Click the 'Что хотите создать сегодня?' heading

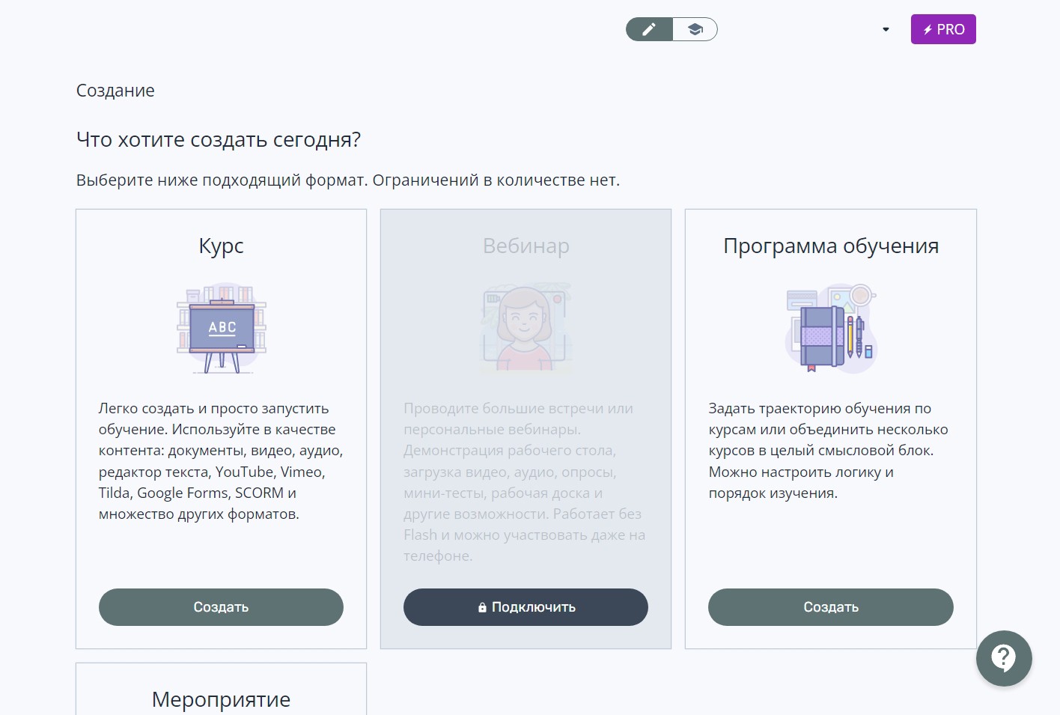coord(219,140)
